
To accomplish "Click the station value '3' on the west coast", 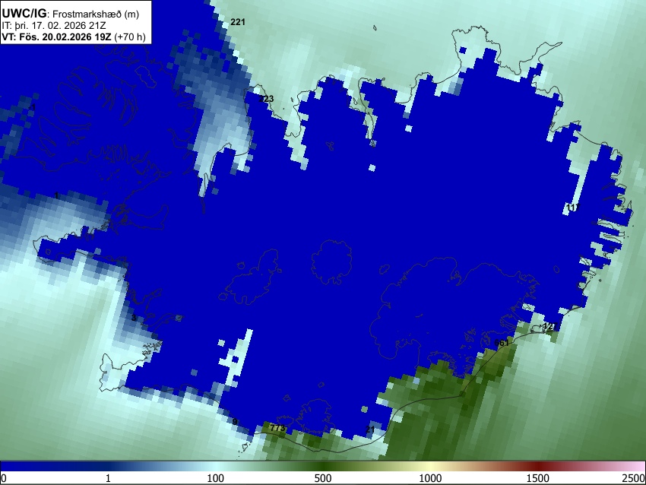I will (x=134, y=318).
